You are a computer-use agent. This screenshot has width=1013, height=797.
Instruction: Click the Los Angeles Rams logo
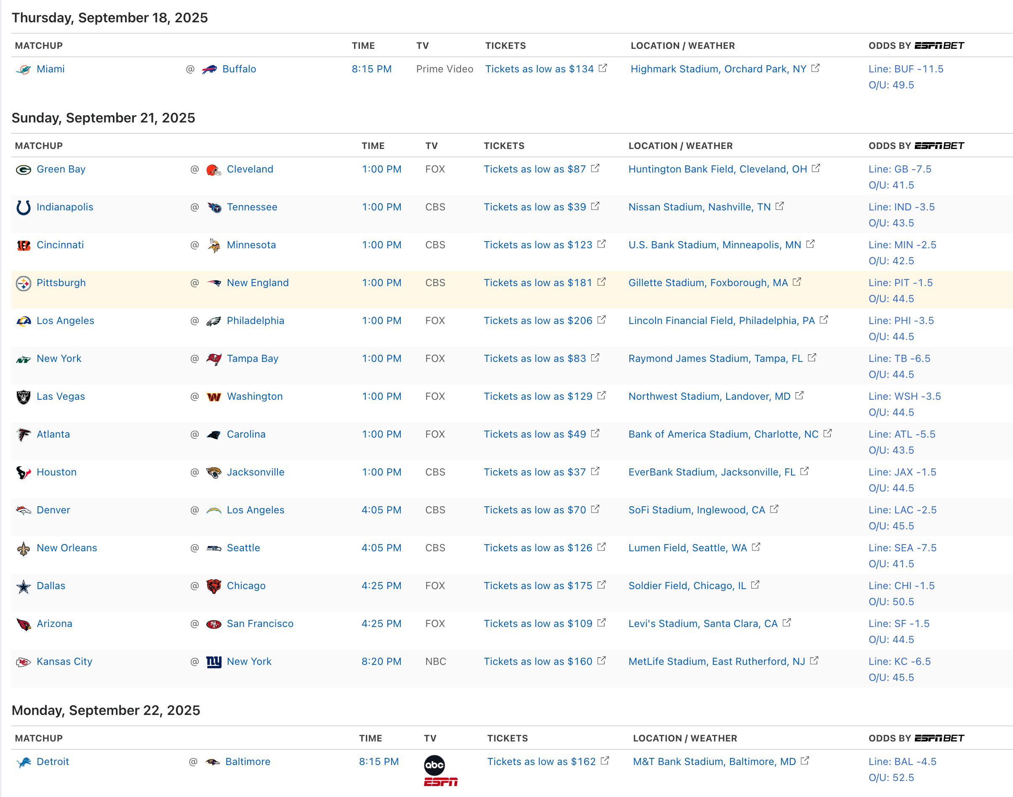[23, 321]
